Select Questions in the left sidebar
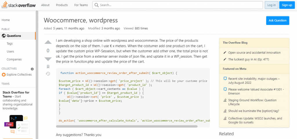This screenshot has width=297, height=139. point(18,36)
